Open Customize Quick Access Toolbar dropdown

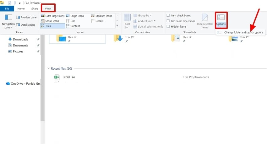tap(19, 3)
